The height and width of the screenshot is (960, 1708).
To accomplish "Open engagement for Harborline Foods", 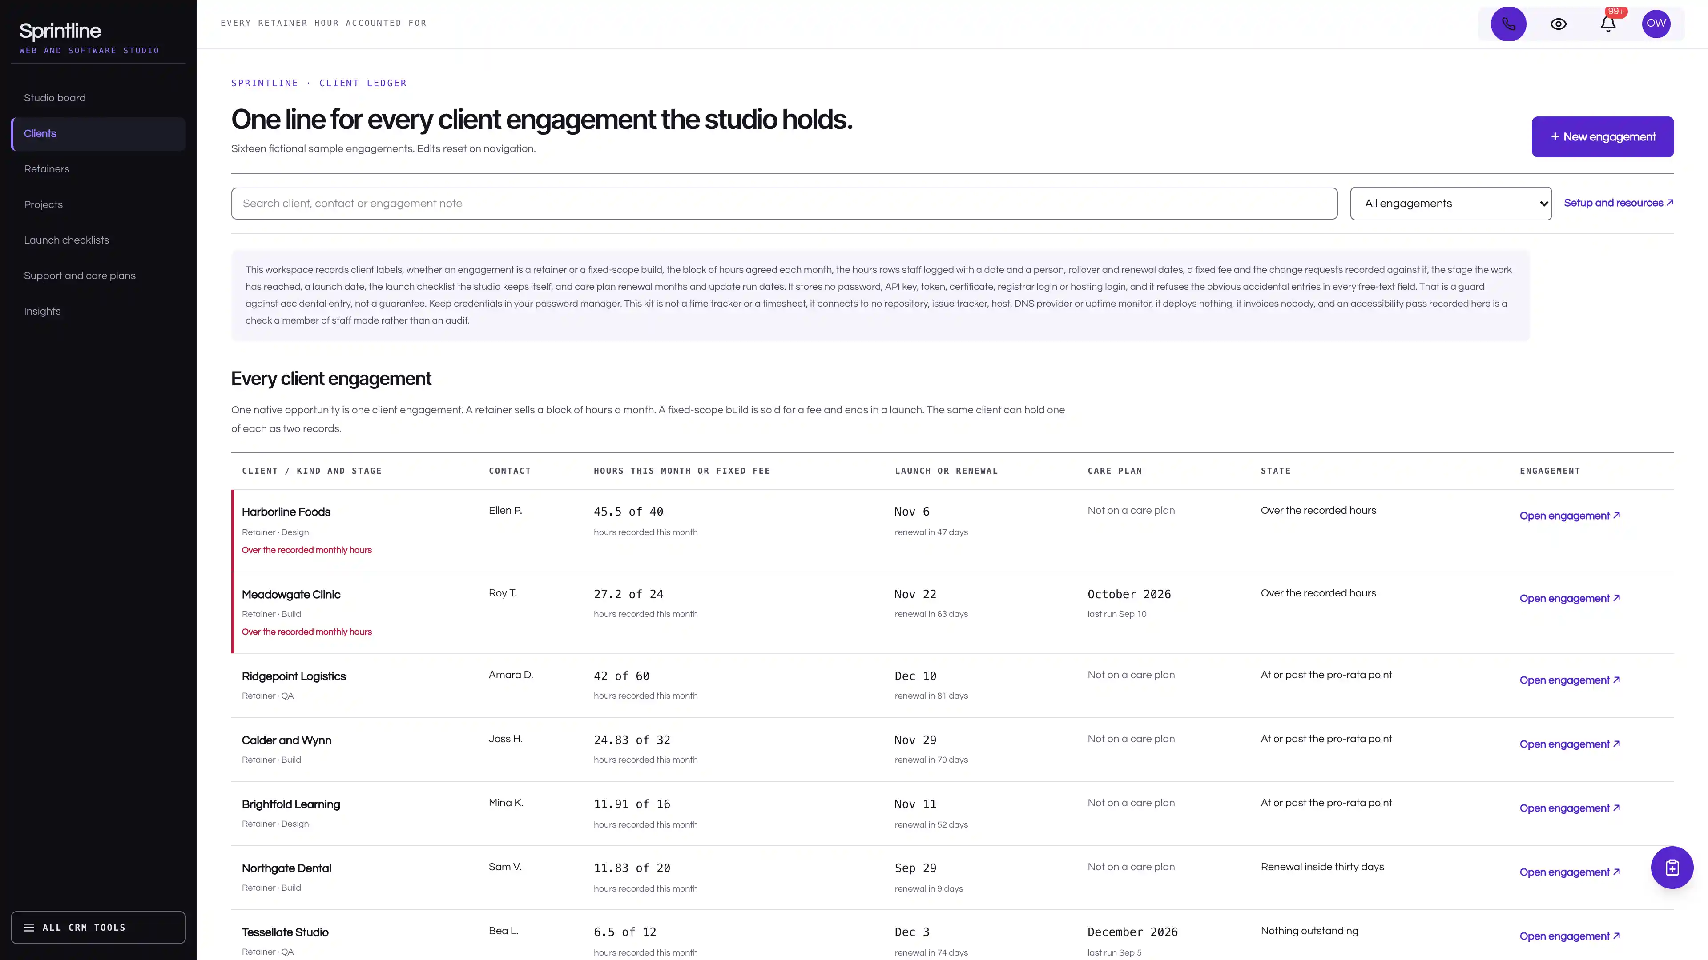I will [1569, 516].
